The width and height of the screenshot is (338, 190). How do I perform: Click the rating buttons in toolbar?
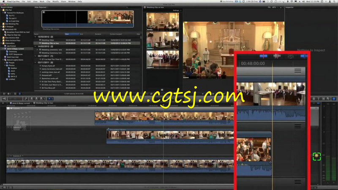click(x=15, y=99)
